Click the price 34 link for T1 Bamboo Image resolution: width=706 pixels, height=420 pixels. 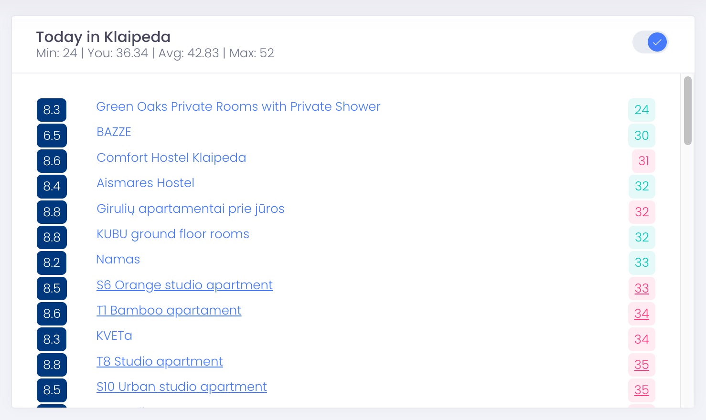pyautogui.click(x=642, y=314)
